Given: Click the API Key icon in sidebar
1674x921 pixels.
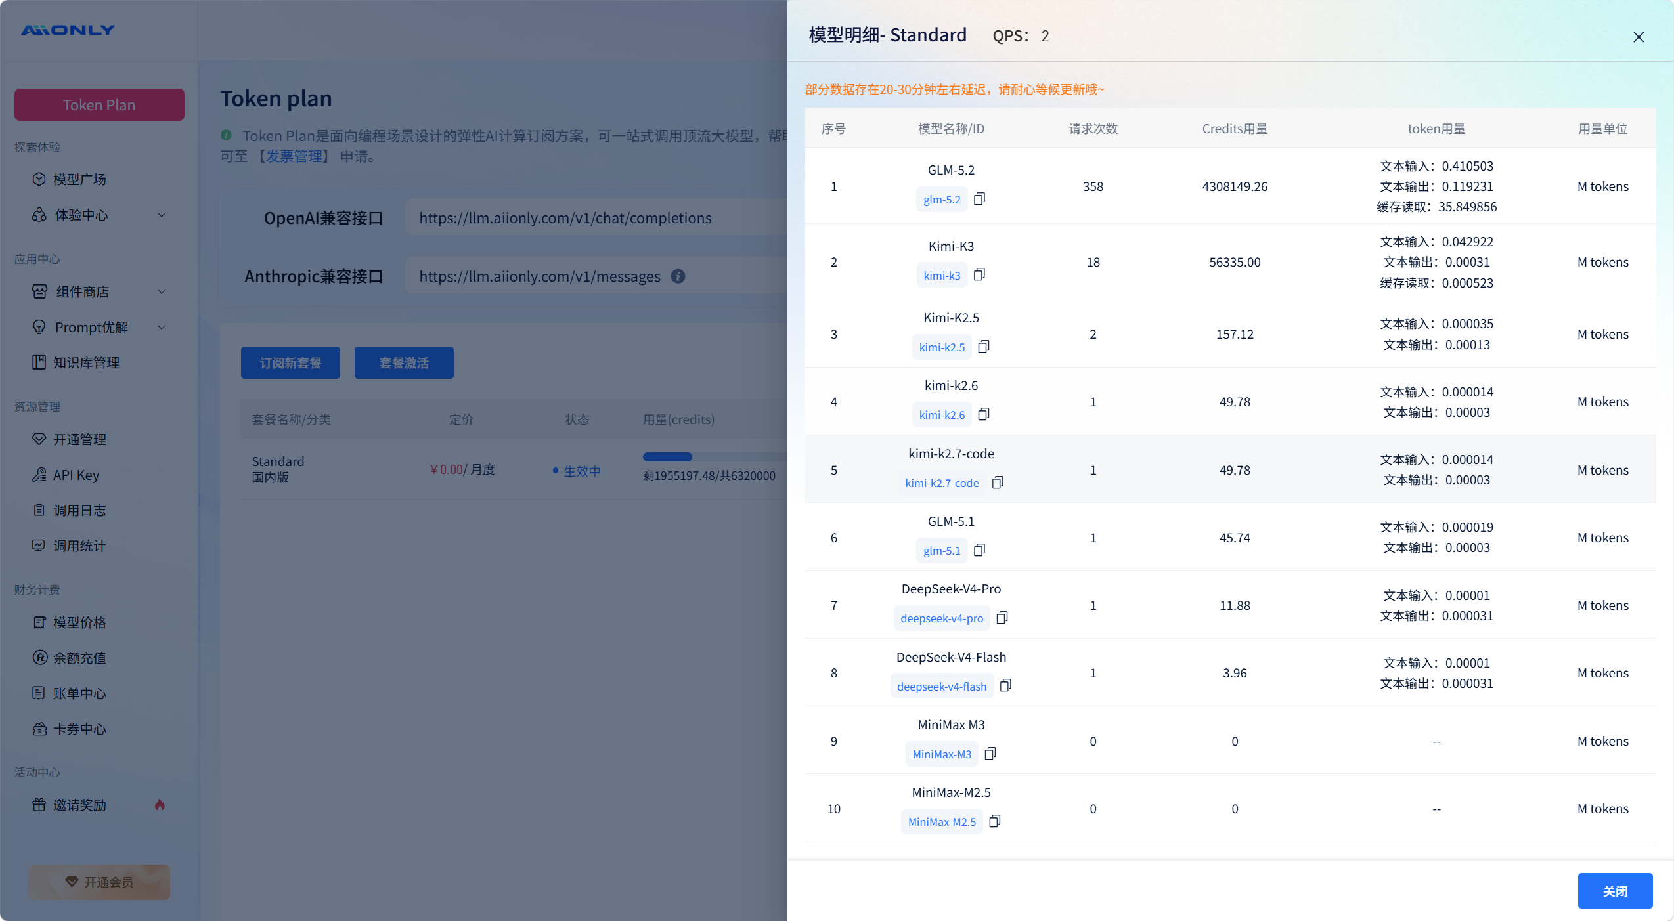Looking at the screenshot, I should pyautogui.click(x=39, y=475).
